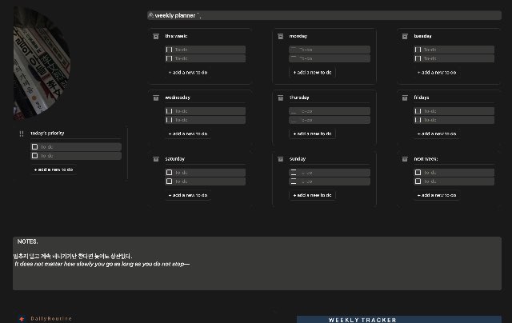512x323 pixels.
Task: Click the archive box icon beside sunday
Action: pyautogui.click(x=280, y=159)
